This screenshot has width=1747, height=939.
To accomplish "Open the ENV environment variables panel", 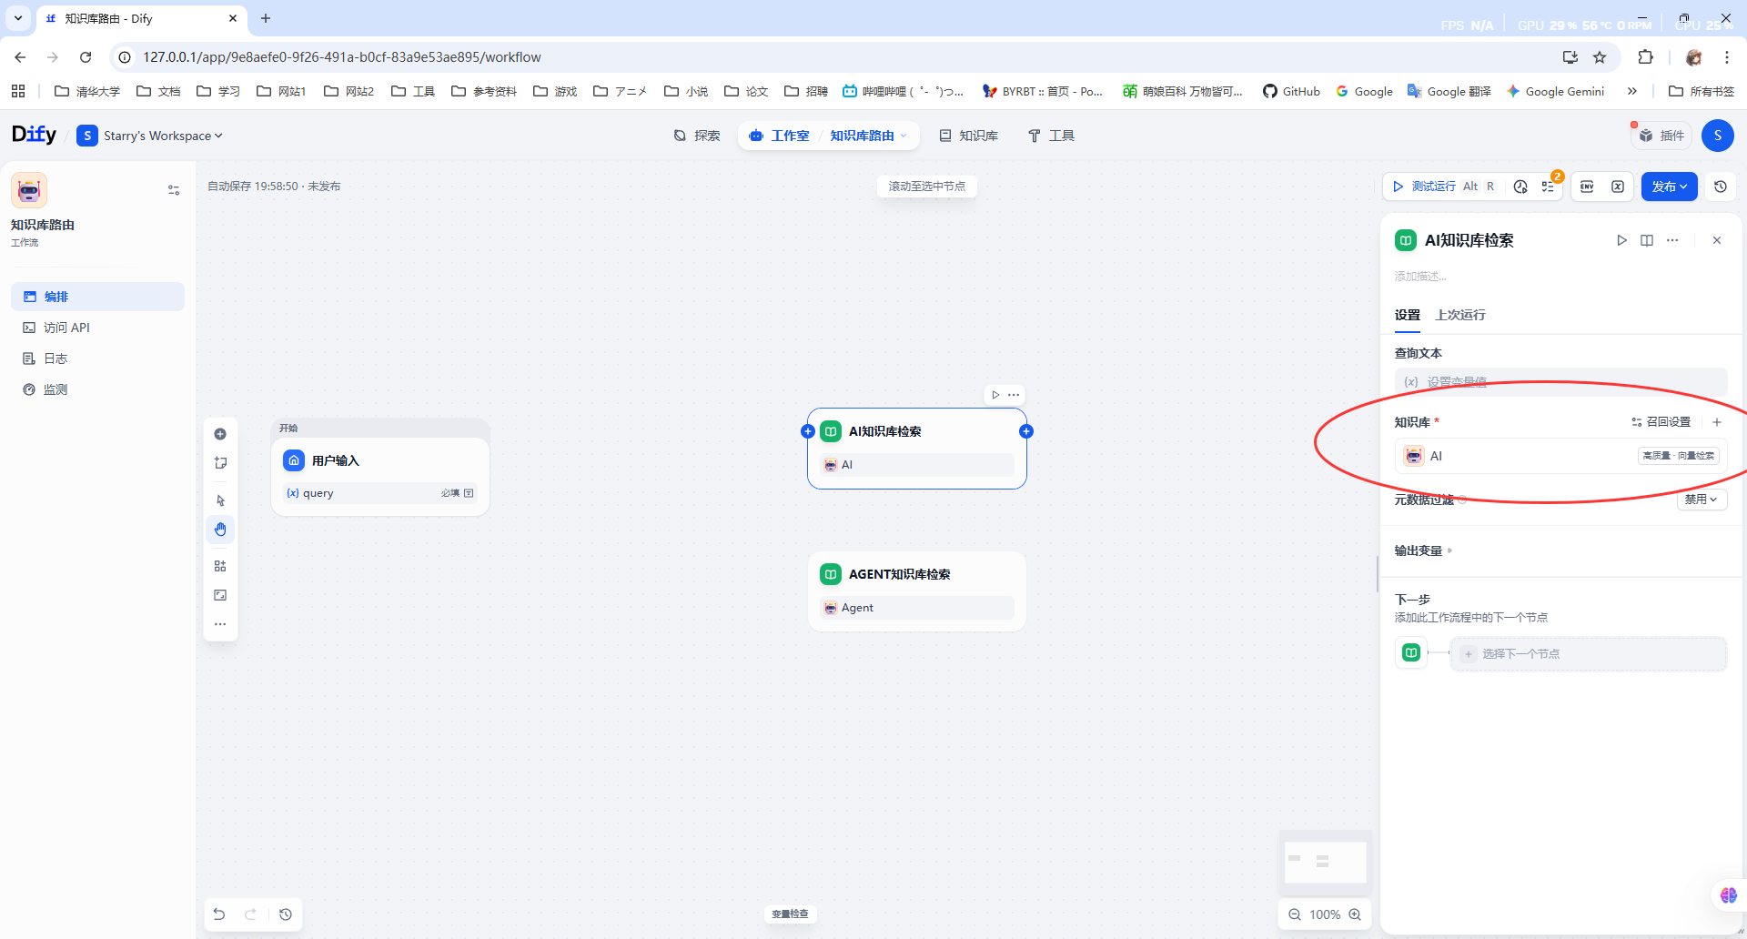I will click(x=1587, y=187).
